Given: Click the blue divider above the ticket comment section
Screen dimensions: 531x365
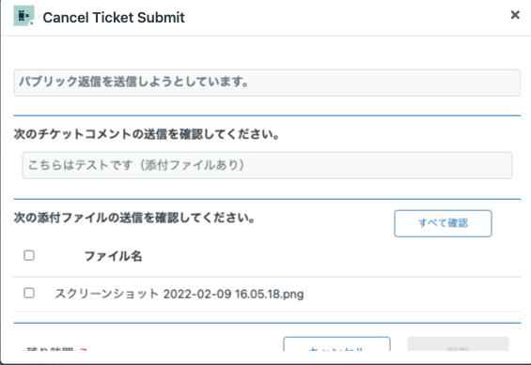Looking at the screenshot, I should pos(267,115).
